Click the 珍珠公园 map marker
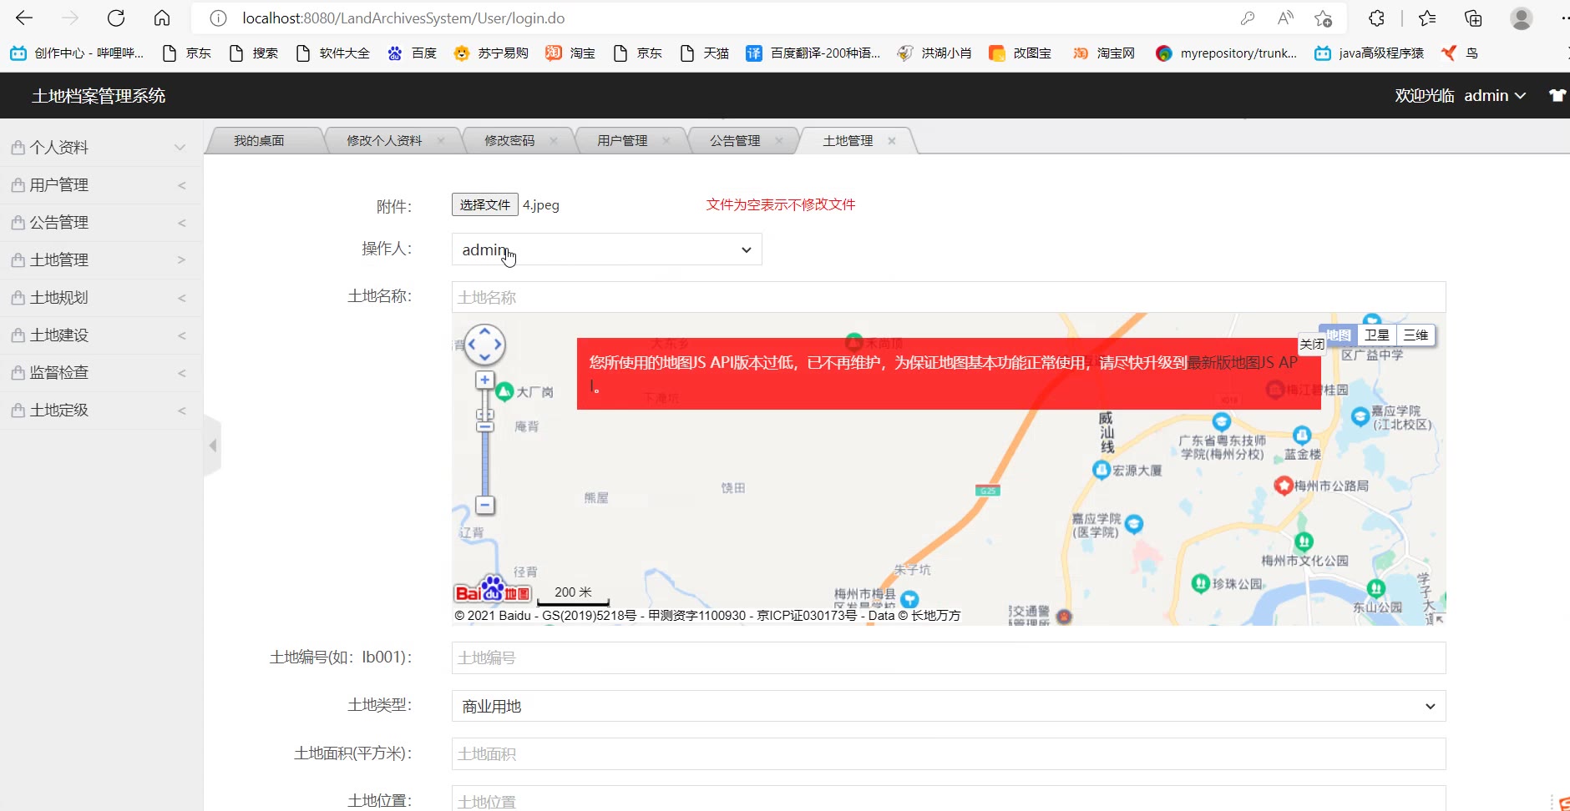Viewport: 1570px width, 811px height. 1200,583
